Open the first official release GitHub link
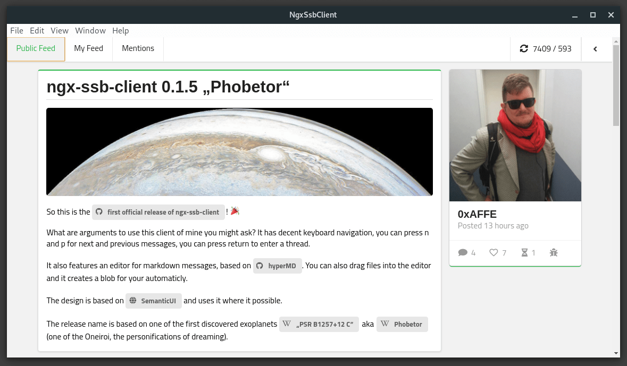Screen dimensions: 627x366 pyautogui.click(x=158, y=212)
